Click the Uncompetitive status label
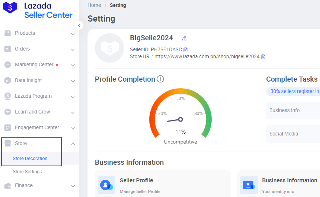 pyautogui.click(x=181, y=142)
